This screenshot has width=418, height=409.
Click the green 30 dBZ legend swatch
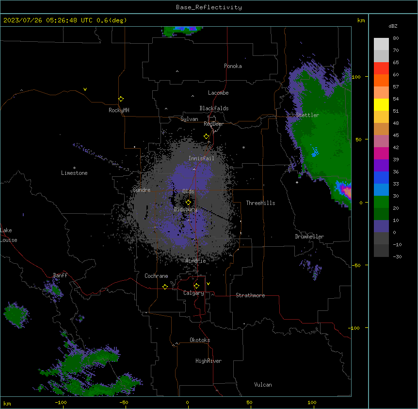[381, 202]
